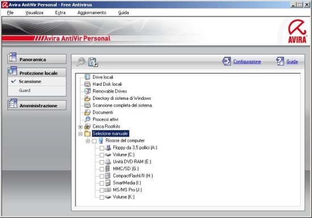Open the Panoramica section
Viewport: 312px width, 218px height.
pos(37,59)
